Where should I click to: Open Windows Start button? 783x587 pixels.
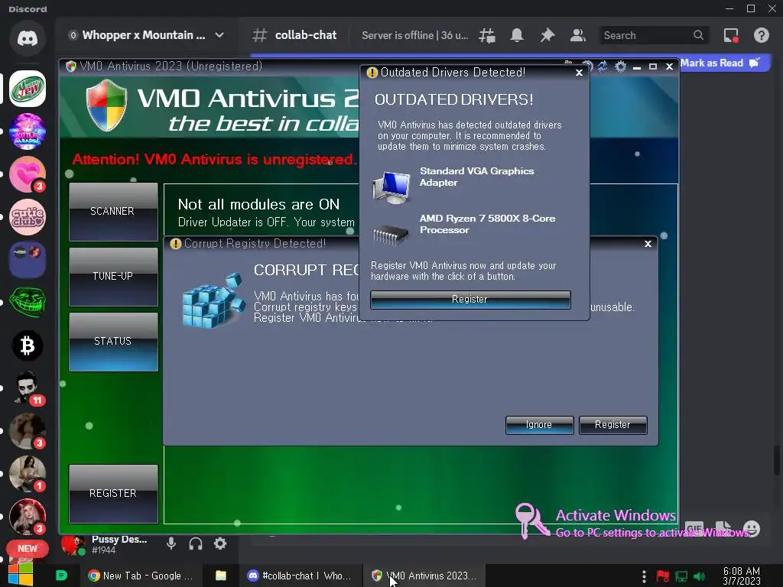point(21,575)
